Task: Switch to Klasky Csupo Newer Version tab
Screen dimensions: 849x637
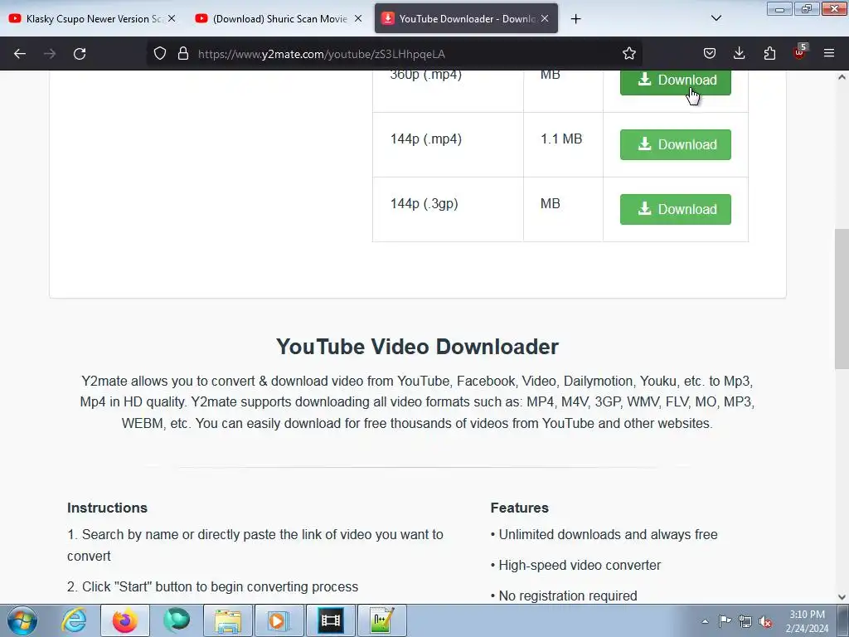Action: click(x=92, y=18)
